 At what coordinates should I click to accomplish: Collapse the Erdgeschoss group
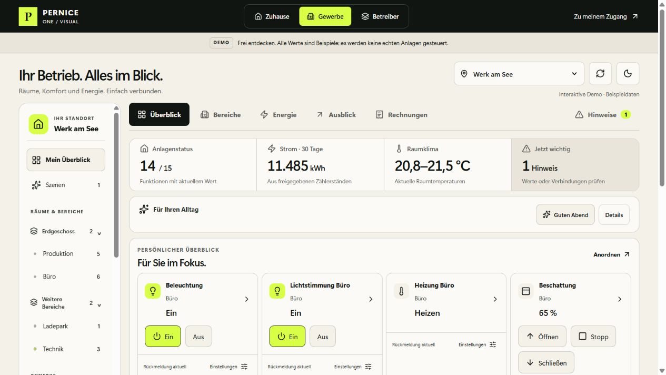coord(100,232)
